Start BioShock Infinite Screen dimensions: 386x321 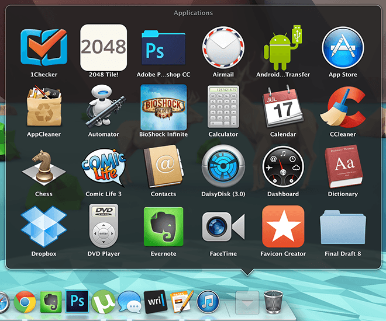[x=164, y=107]
